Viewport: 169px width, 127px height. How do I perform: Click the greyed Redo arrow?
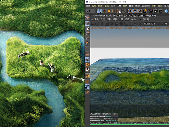(x=93, y=11)
